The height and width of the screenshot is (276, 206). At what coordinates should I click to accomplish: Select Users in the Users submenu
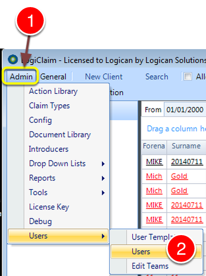tap(156, 251)
